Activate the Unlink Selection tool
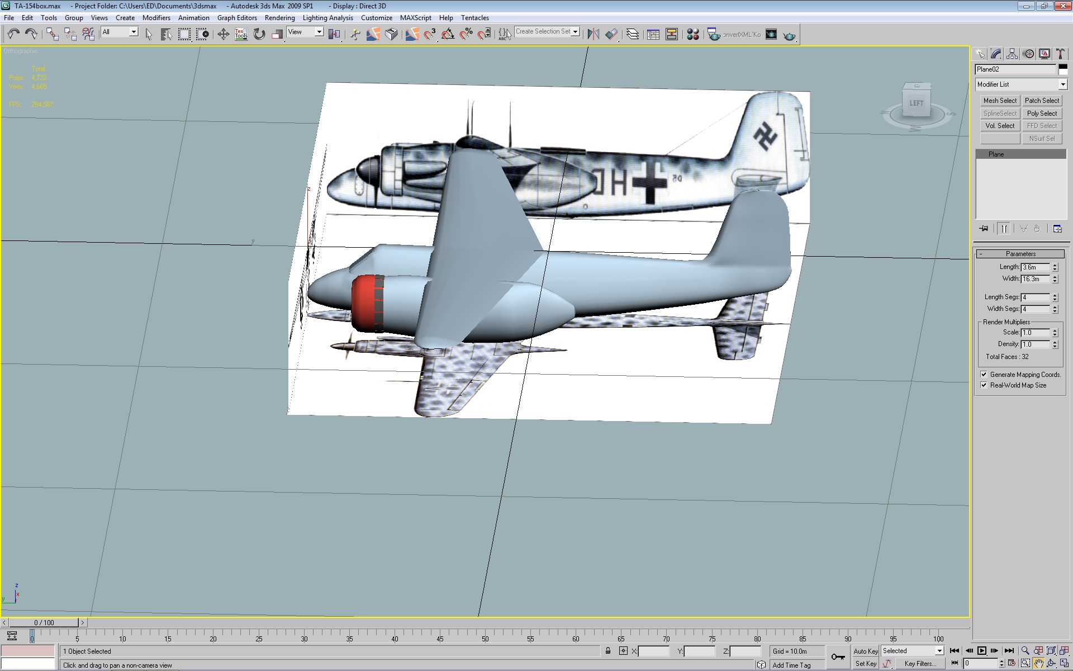 click(x=70, y=34)
